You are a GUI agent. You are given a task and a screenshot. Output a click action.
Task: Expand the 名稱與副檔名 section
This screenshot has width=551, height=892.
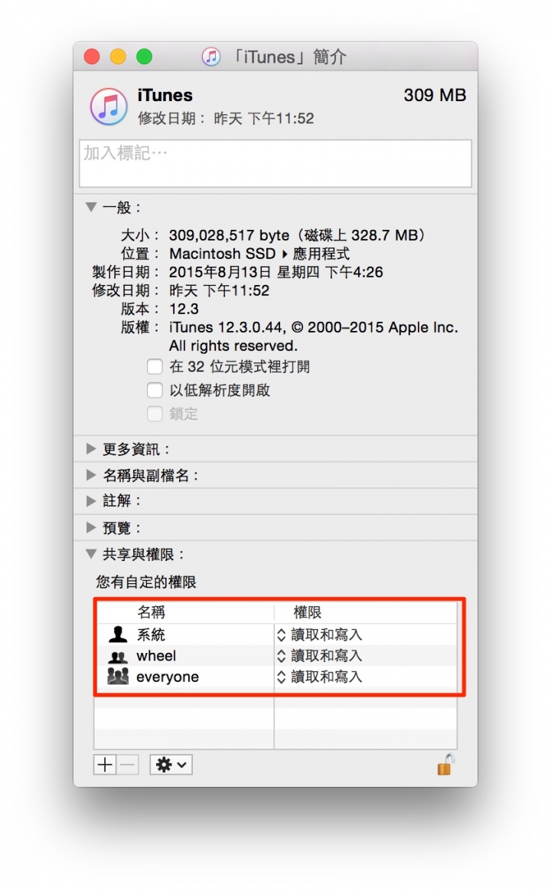pos(91,475)
